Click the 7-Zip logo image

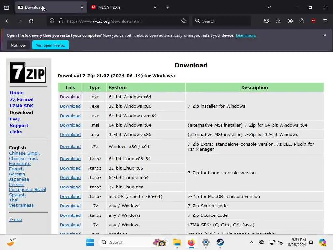(28, 73)
